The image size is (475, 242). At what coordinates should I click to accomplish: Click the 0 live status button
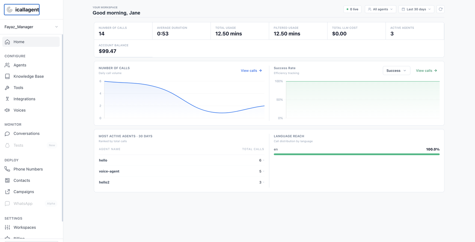click(x=352, y=9)
